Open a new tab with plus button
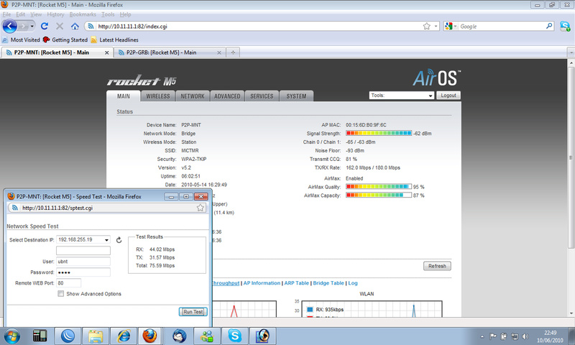 tap(233, 52)
